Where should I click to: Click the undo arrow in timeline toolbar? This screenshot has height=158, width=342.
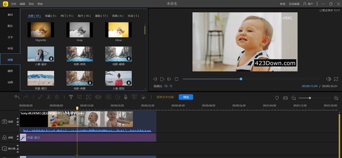[17, 97]
